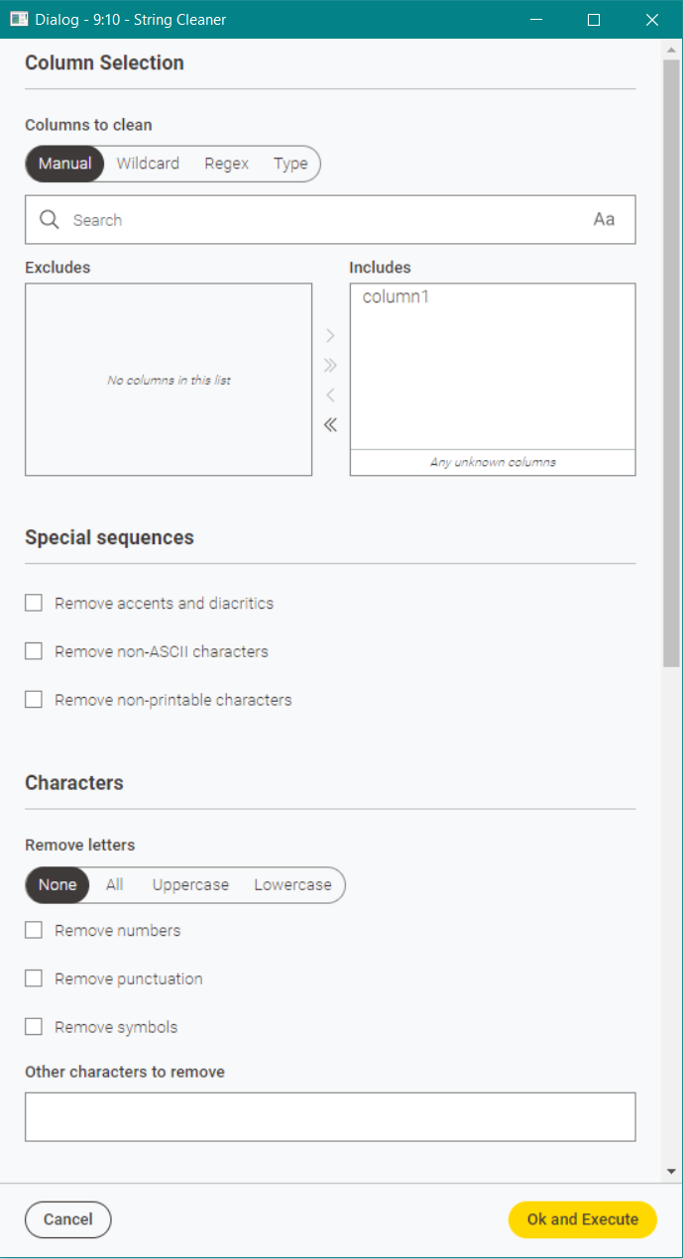Click the double left arrow remove-all icon
This screenshot has height=1259, width=683.
click(x=331, y=425)
